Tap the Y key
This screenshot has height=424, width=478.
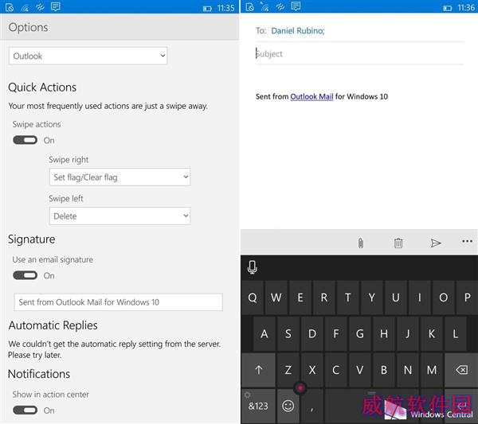pos(371,298)
